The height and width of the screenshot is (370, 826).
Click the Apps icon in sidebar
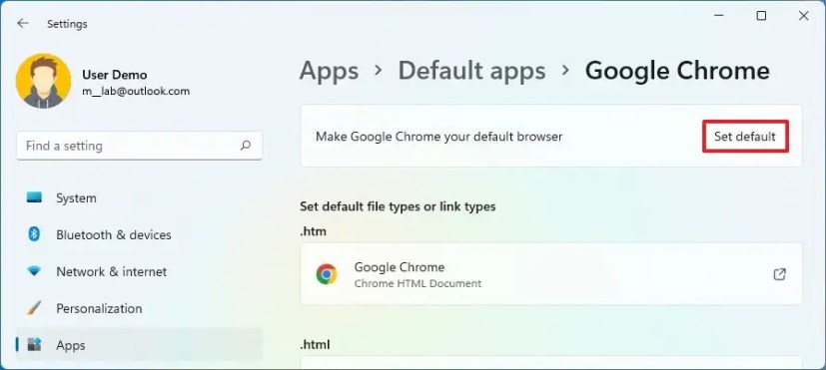pyautogui.click(x=34, y=345)
